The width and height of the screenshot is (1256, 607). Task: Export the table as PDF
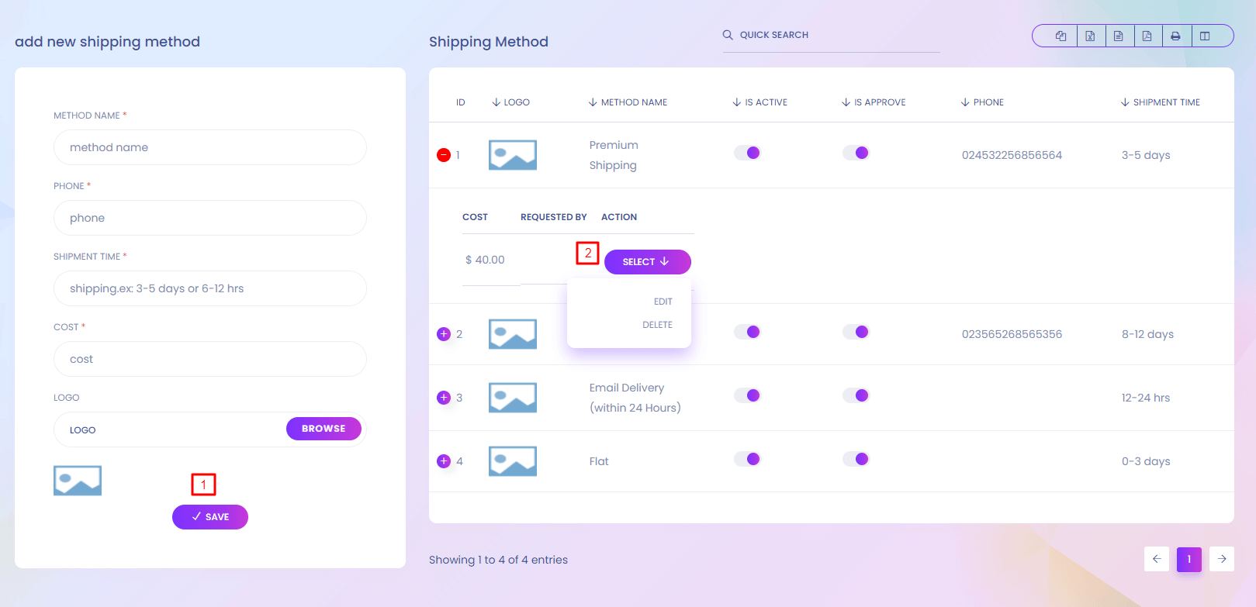pos(1147,36)
